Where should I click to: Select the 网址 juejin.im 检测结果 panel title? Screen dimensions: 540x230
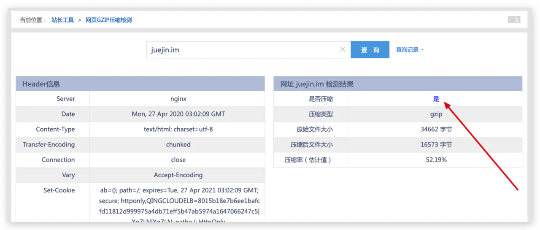pos(317,84)
